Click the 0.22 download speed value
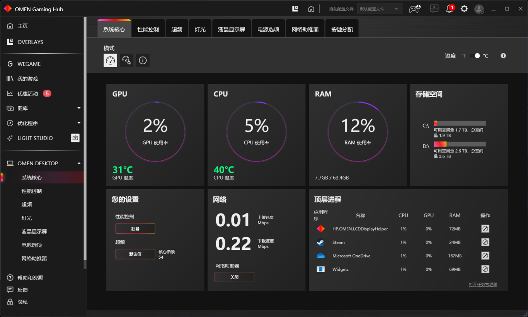 (233, 244)
